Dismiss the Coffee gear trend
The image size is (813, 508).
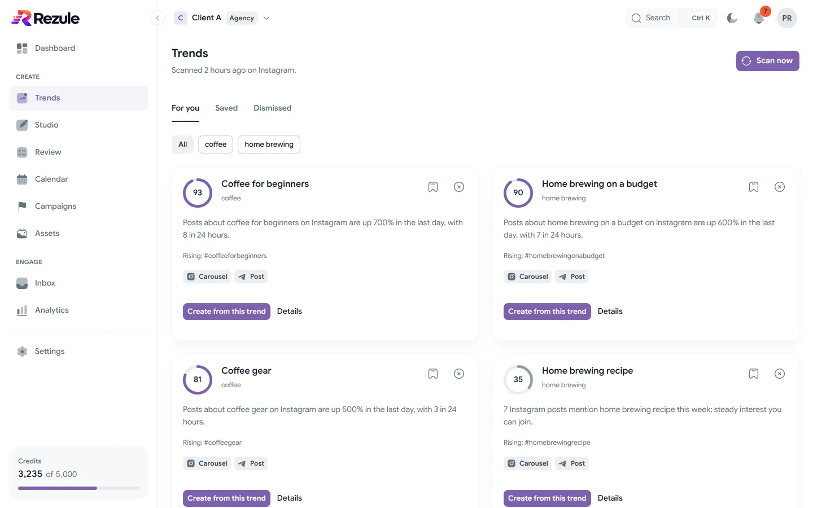(459, 374)
